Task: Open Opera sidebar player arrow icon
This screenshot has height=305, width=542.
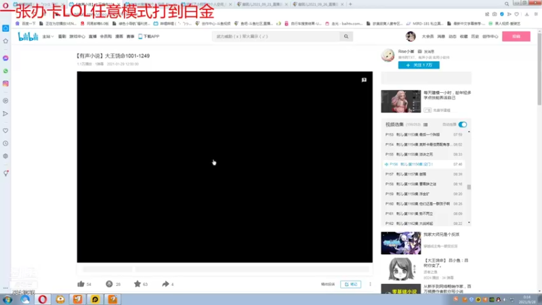Action: coord(5,113)
